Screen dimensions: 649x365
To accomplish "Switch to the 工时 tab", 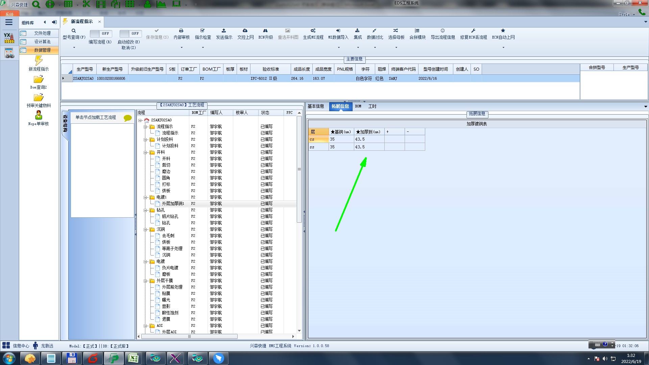I will pos(372,106).
